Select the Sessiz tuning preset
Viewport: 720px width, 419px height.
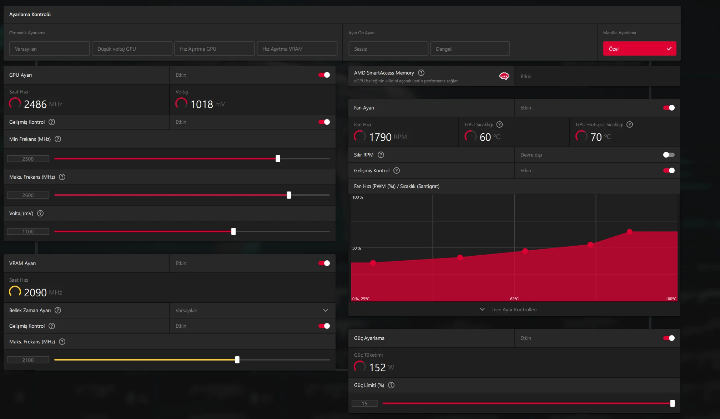(x=388, y=49)
